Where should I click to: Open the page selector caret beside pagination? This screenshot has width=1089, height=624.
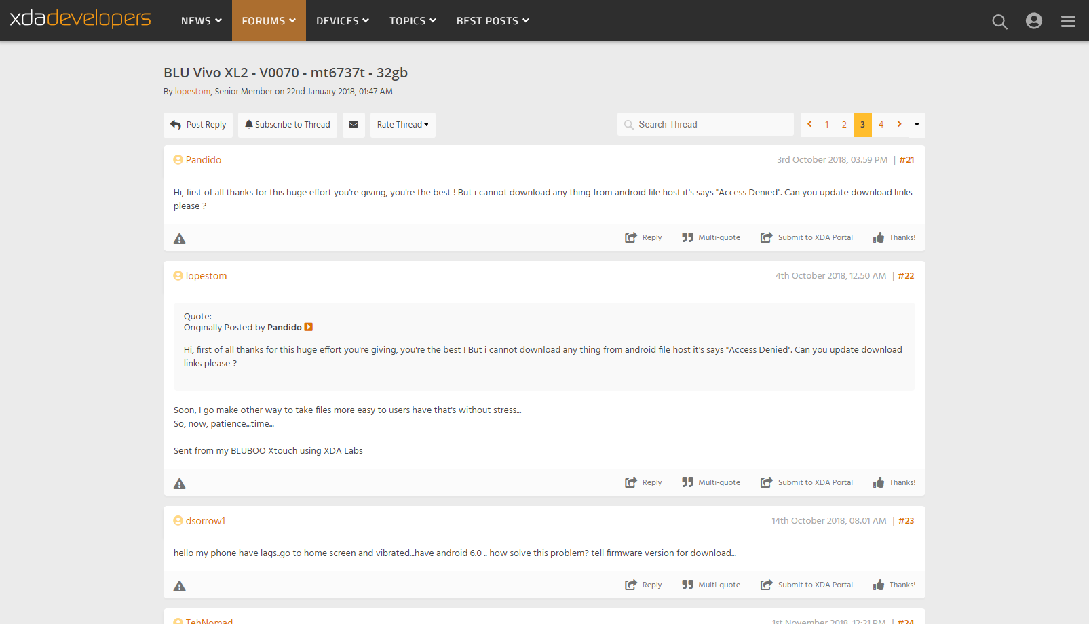[916, 125]
